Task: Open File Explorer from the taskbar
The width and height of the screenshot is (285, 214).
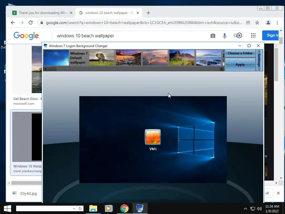Action: point(93,208)
